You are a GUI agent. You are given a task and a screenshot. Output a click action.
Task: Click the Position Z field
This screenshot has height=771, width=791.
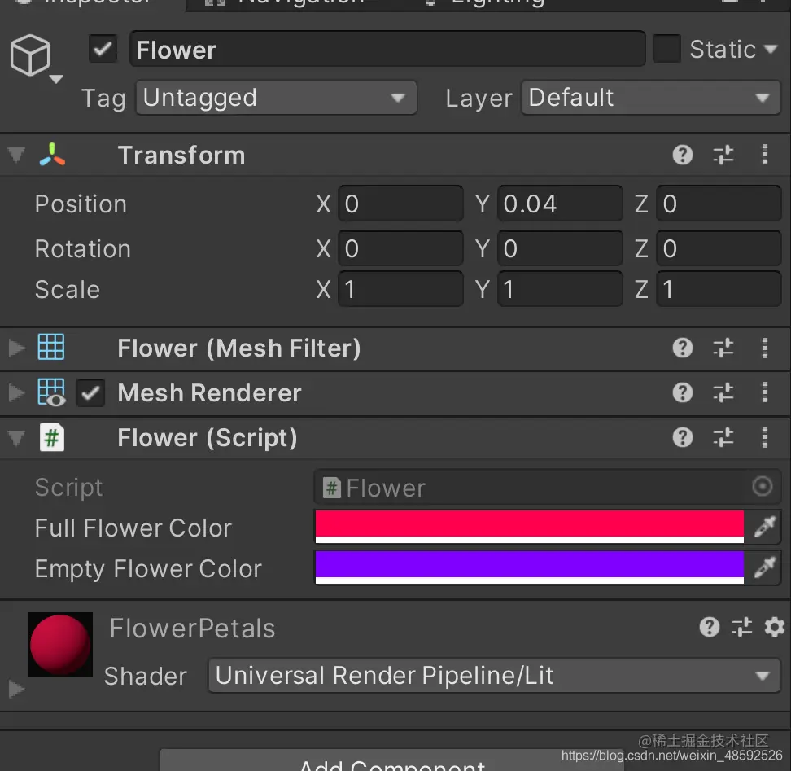pyautogui.click(x=719, y=204)
